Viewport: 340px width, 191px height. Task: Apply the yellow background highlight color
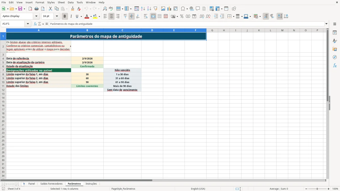point(95,16)
